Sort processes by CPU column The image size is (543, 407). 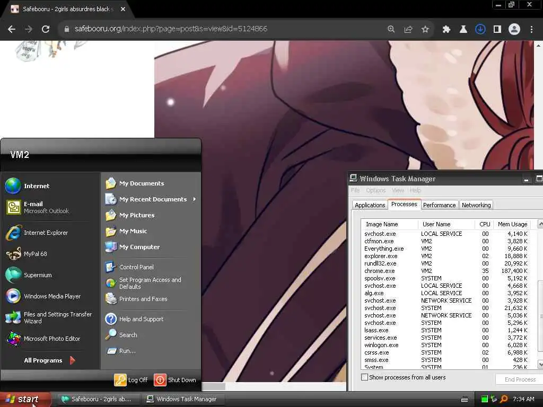click(x=484, y=224)
